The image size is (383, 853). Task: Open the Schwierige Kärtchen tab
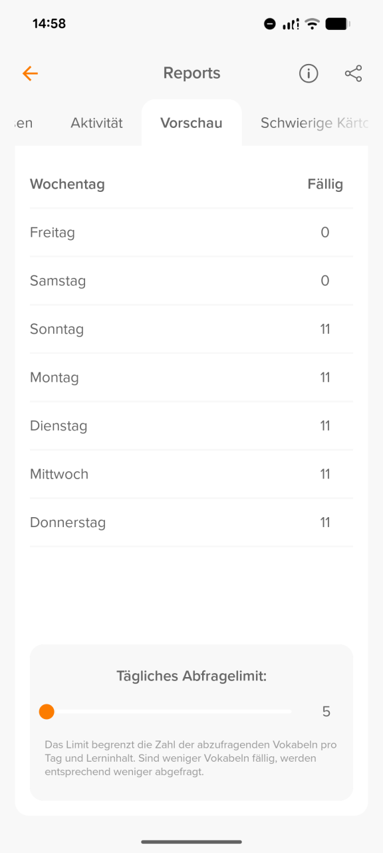[313, 123]
